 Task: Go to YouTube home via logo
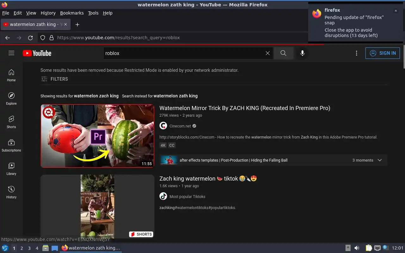pos(37,53)
